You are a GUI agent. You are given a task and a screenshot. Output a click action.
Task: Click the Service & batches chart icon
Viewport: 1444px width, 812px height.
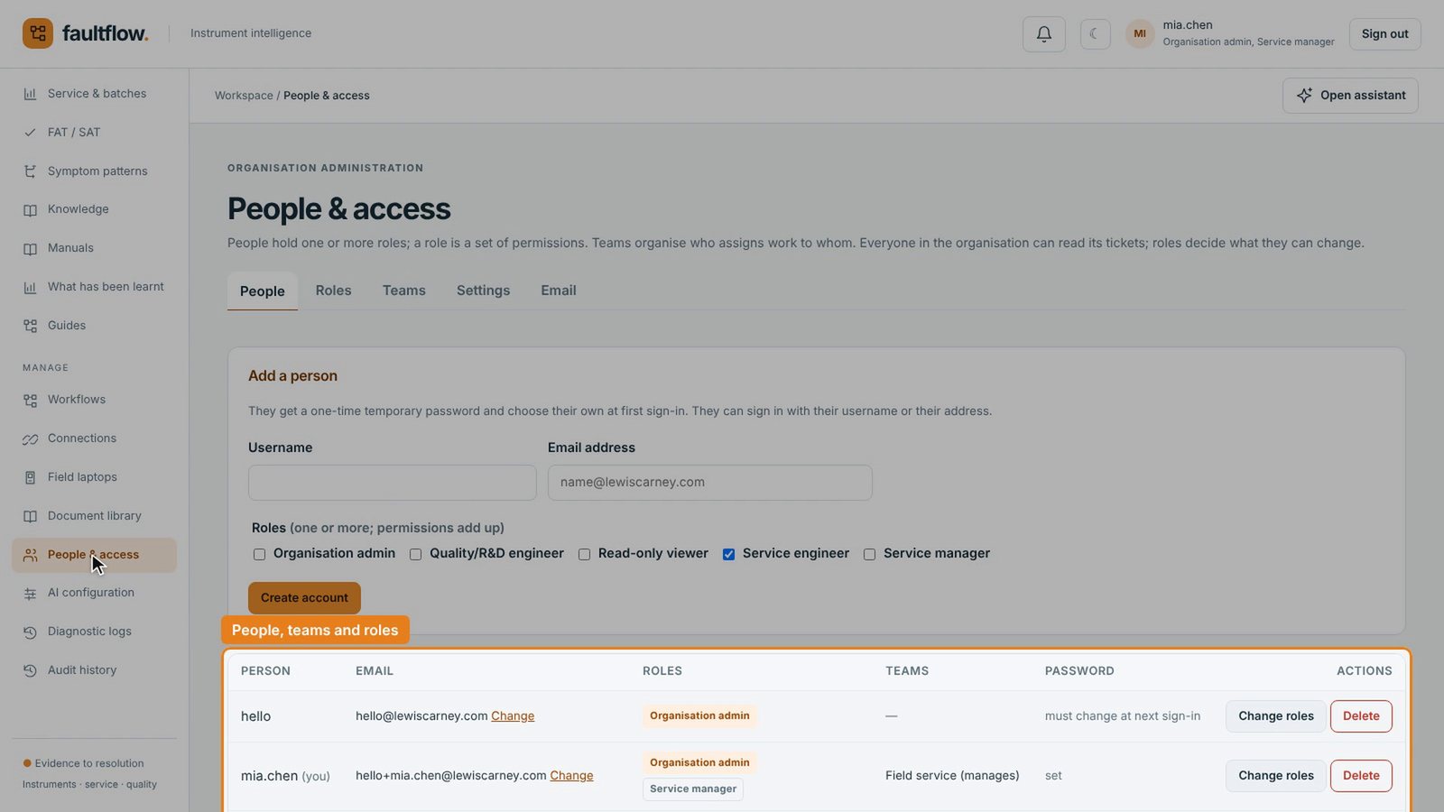(x=30, y=94)
